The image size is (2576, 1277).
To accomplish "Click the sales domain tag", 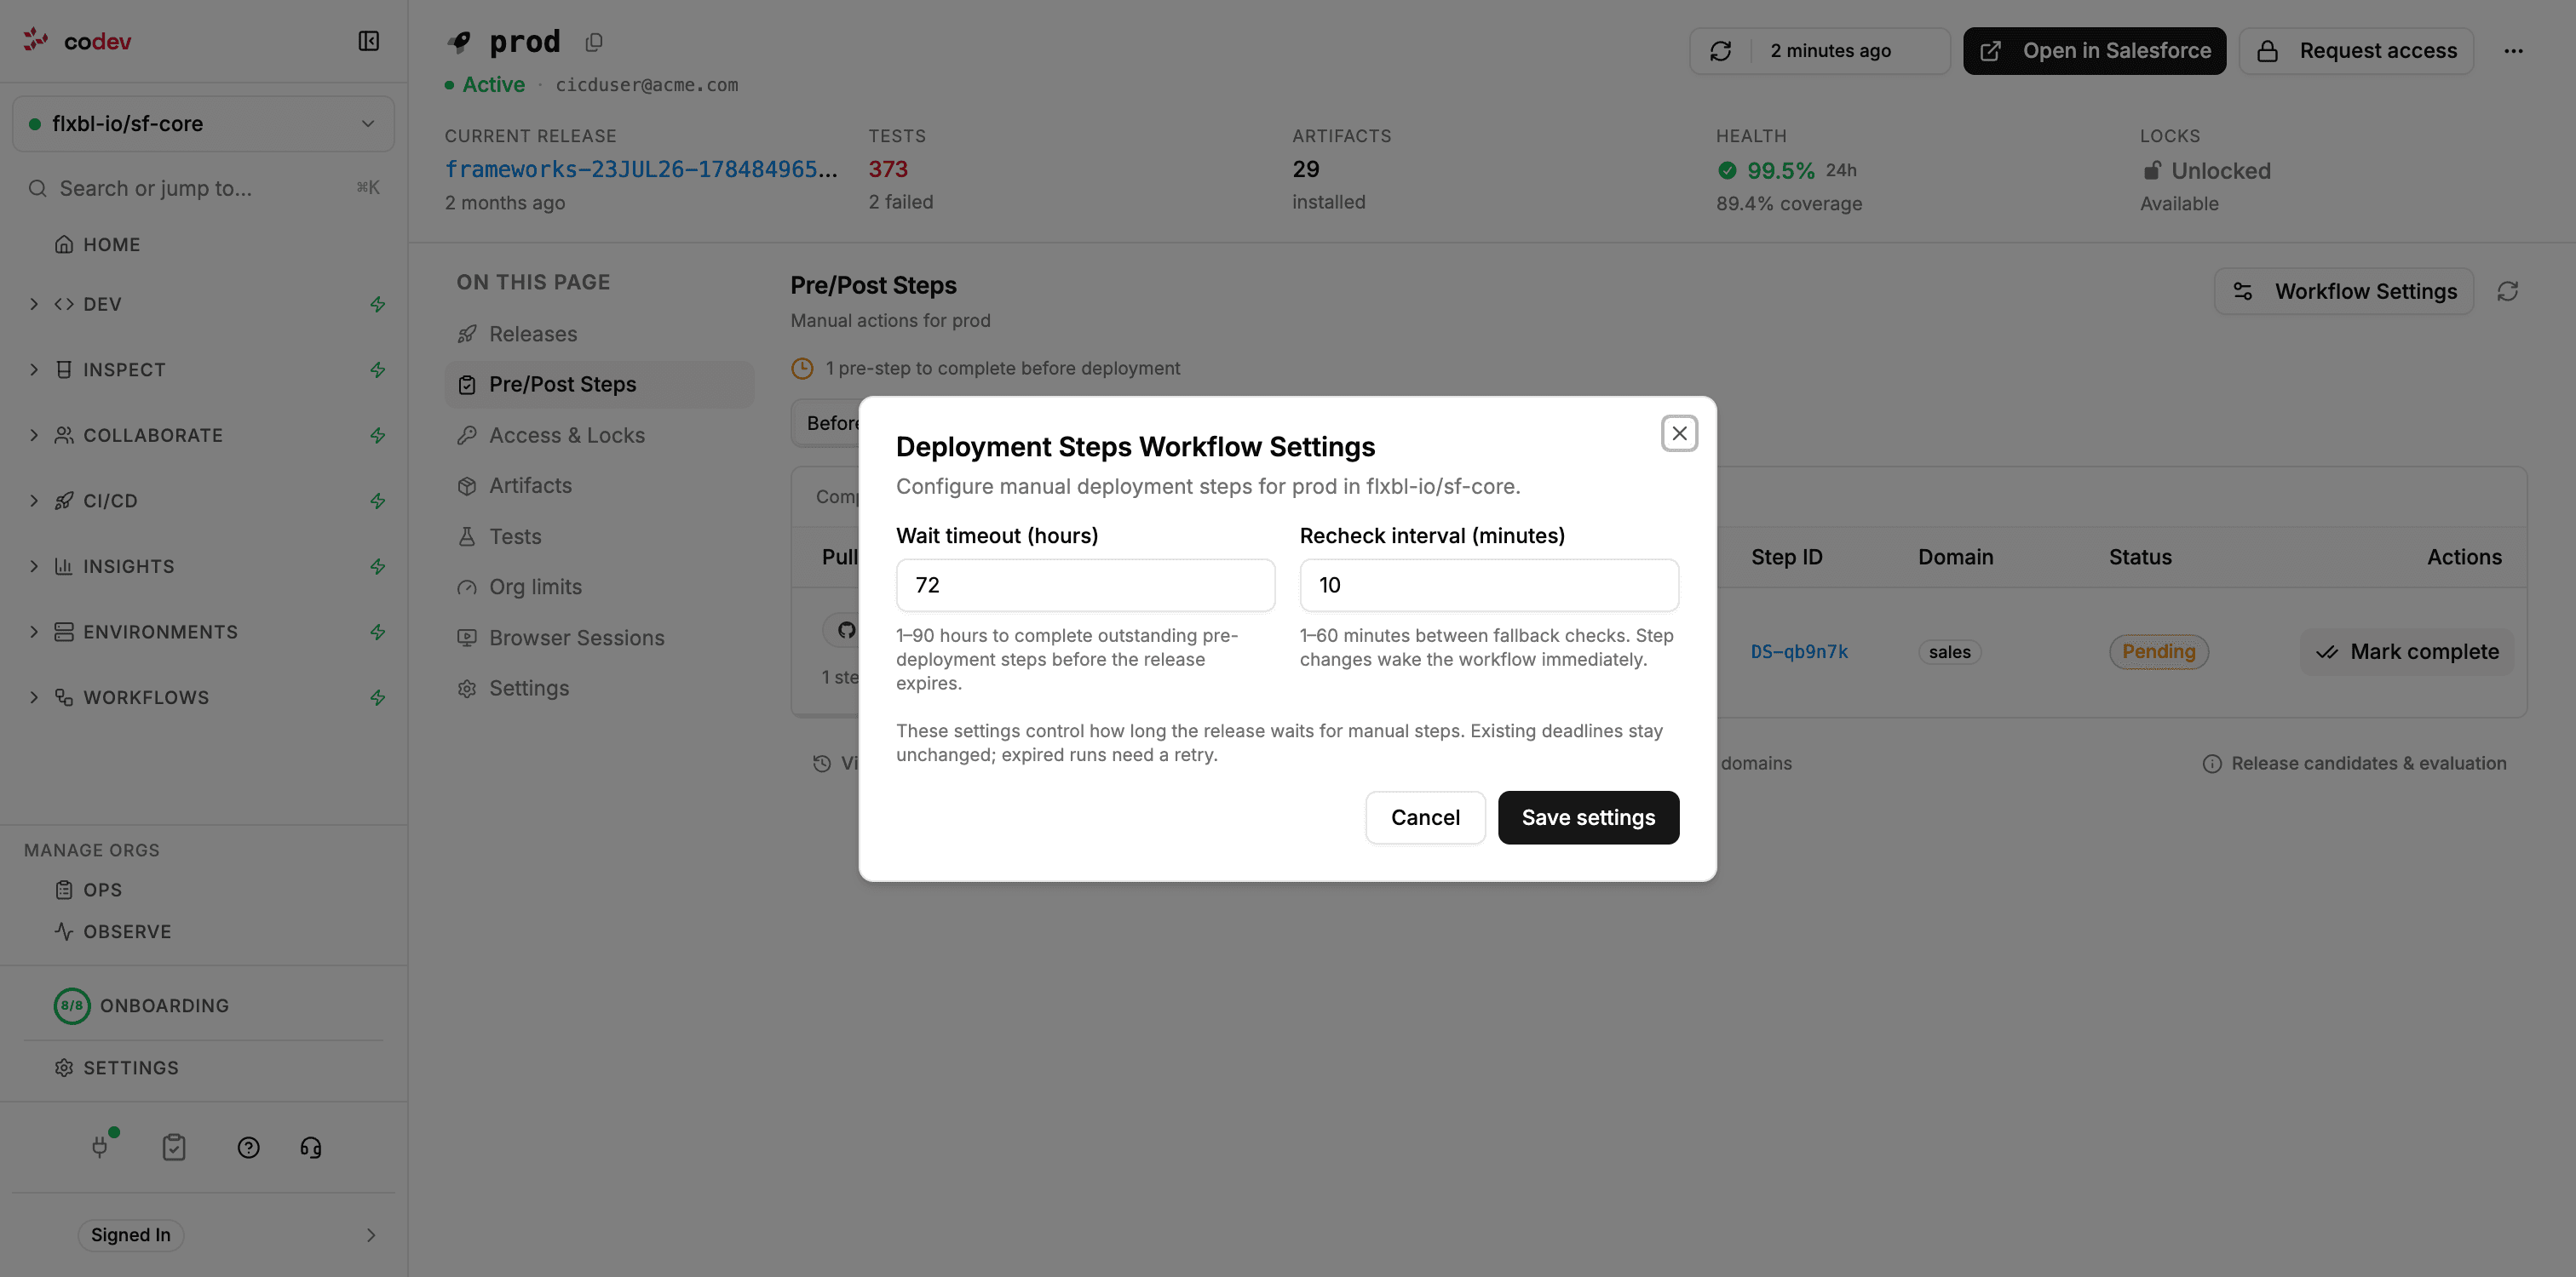I will (x=1949, y=651).
